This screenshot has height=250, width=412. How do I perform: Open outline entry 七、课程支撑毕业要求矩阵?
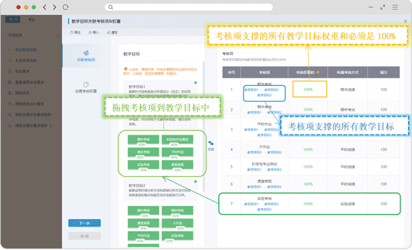(30, 115)
